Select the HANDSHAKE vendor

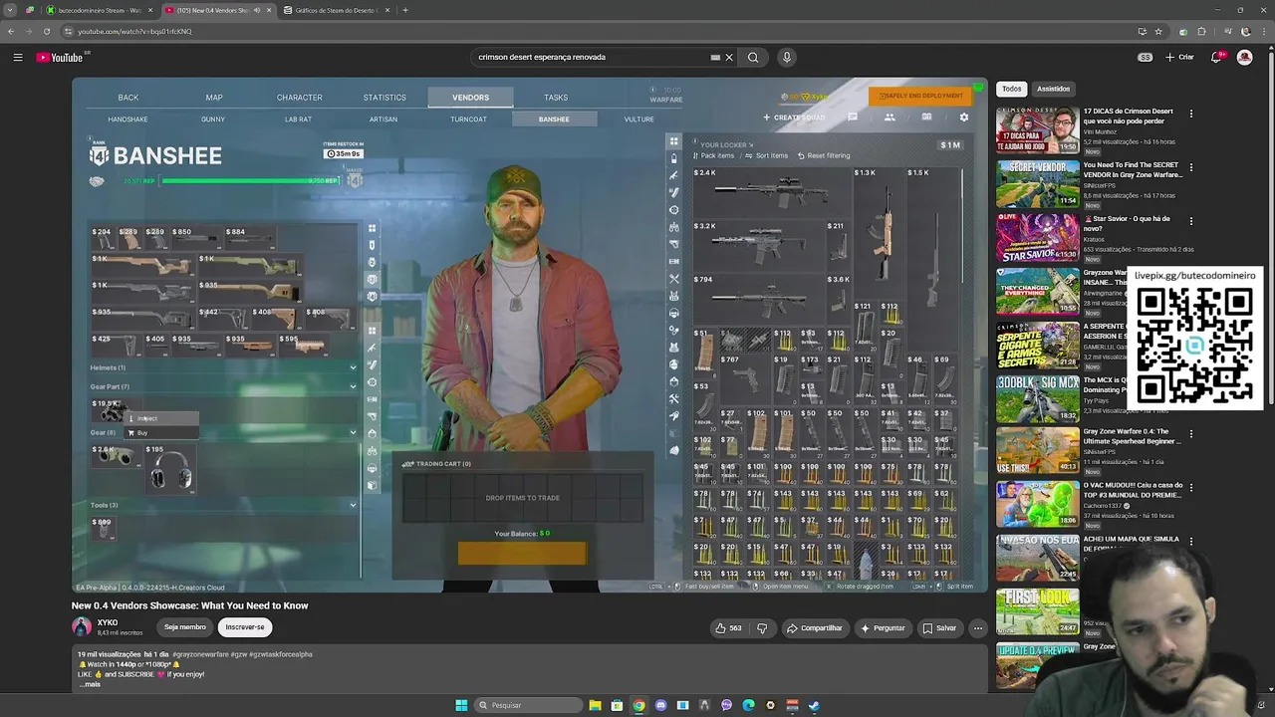tap(127, 119)
